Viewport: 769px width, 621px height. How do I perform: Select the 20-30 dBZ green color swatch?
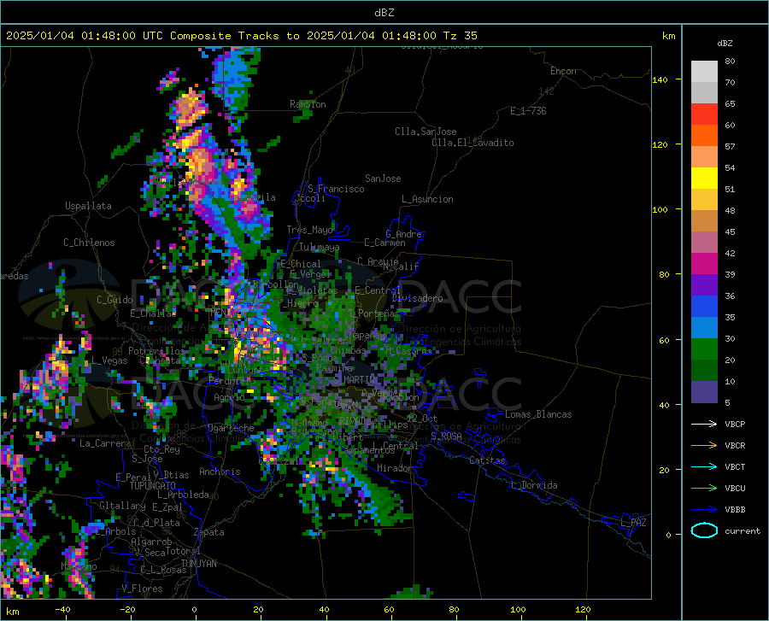click(704, 349)
